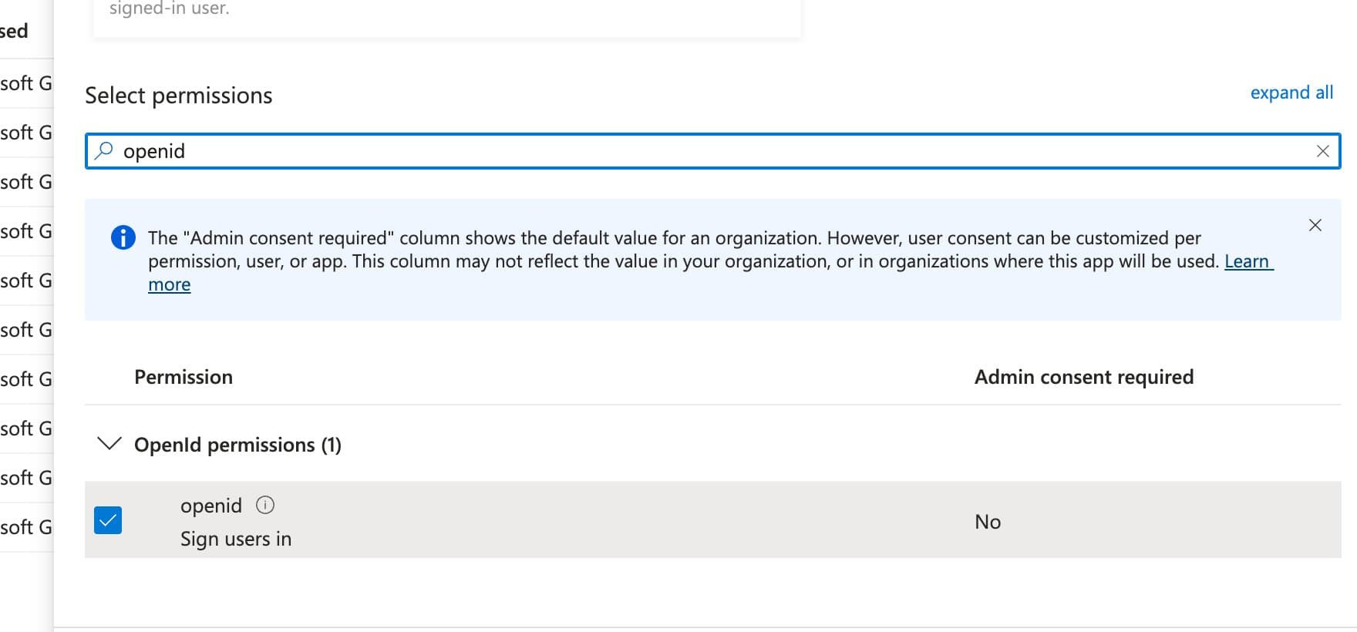1357x632 pixels.
Task: Show info tooltip for openid permission
Action: (x=265, y=505)
